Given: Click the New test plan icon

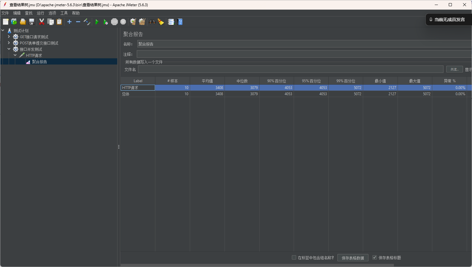Looking at the screenshot, I should (x=6, y=22).
